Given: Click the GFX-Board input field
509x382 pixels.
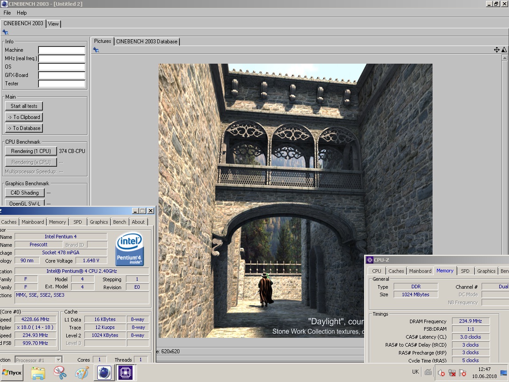Looking at the screenshot, I should coord(62,75).
